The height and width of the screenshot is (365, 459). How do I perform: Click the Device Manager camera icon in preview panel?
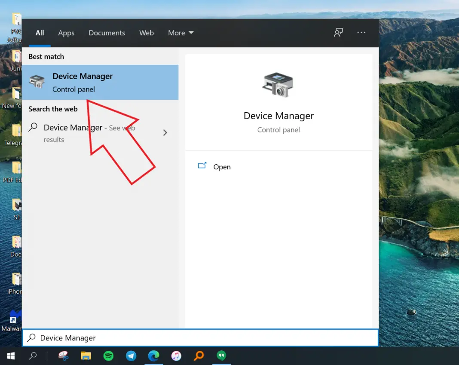[278, 85]
